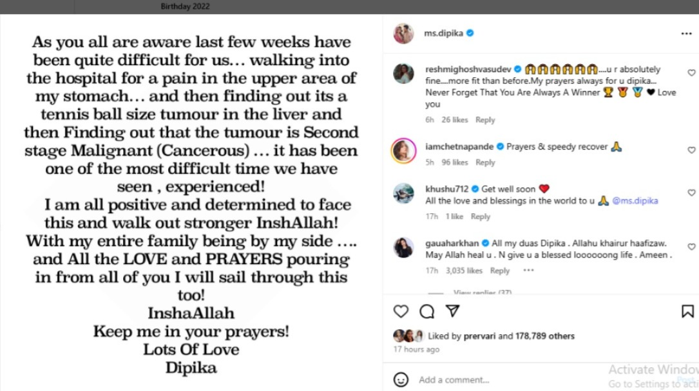Expand View replies under gauaharkhan's comment
This screenshot has height=391, width=699.
click(x=482, y=293)
